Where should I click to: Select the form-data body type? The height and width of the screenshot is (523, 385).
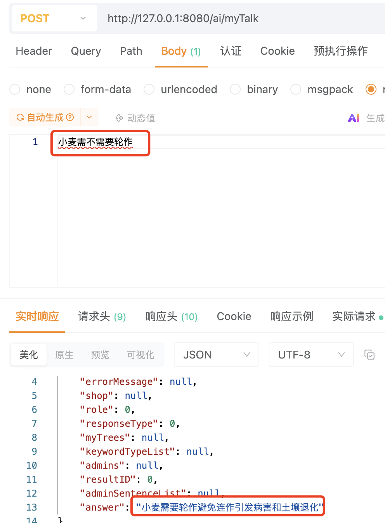(69, 89)
